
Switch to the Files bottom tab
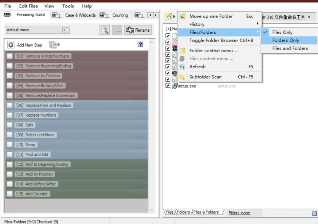(169, 212)
